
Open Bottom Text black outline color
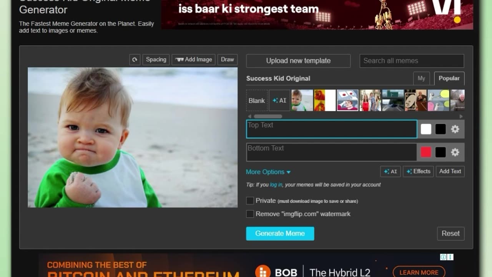pos(440,152)
